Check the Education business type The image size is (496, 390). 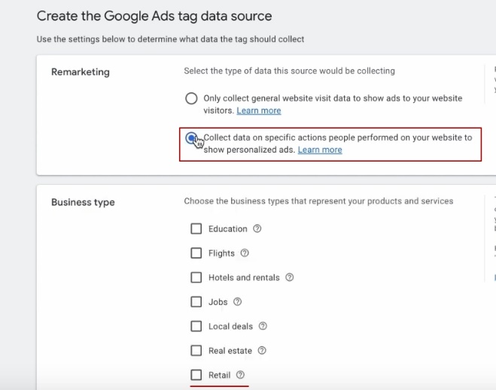click(196, 228)
